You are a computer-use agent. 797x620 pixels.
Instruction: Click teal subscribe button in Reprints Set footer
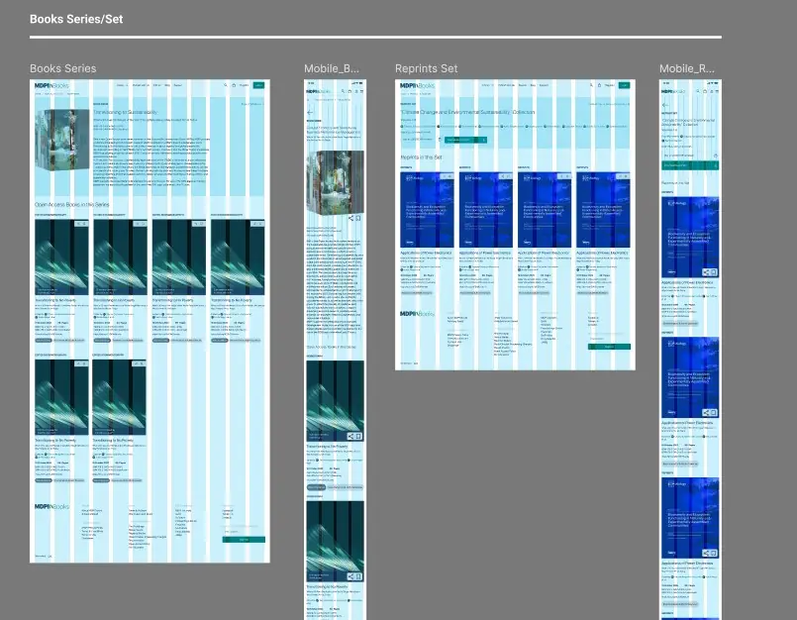(x=609, y=347)
